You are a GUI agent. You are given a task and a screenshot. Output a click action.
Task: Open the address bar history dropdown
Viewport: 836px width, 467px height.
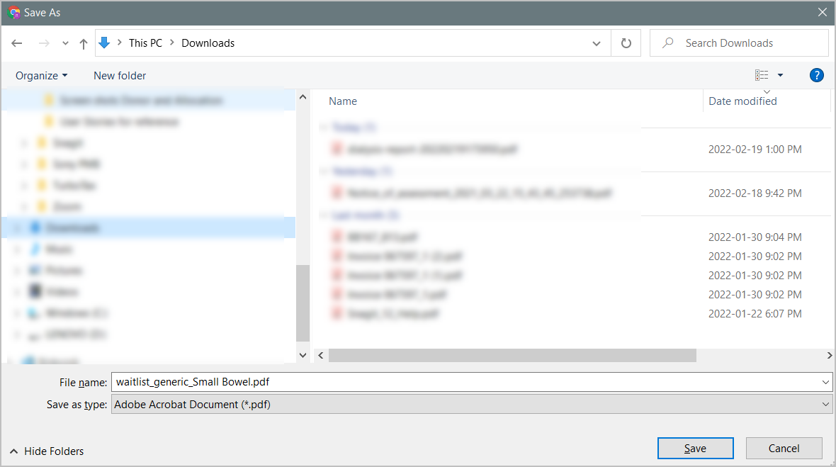[x=596, y=43]
